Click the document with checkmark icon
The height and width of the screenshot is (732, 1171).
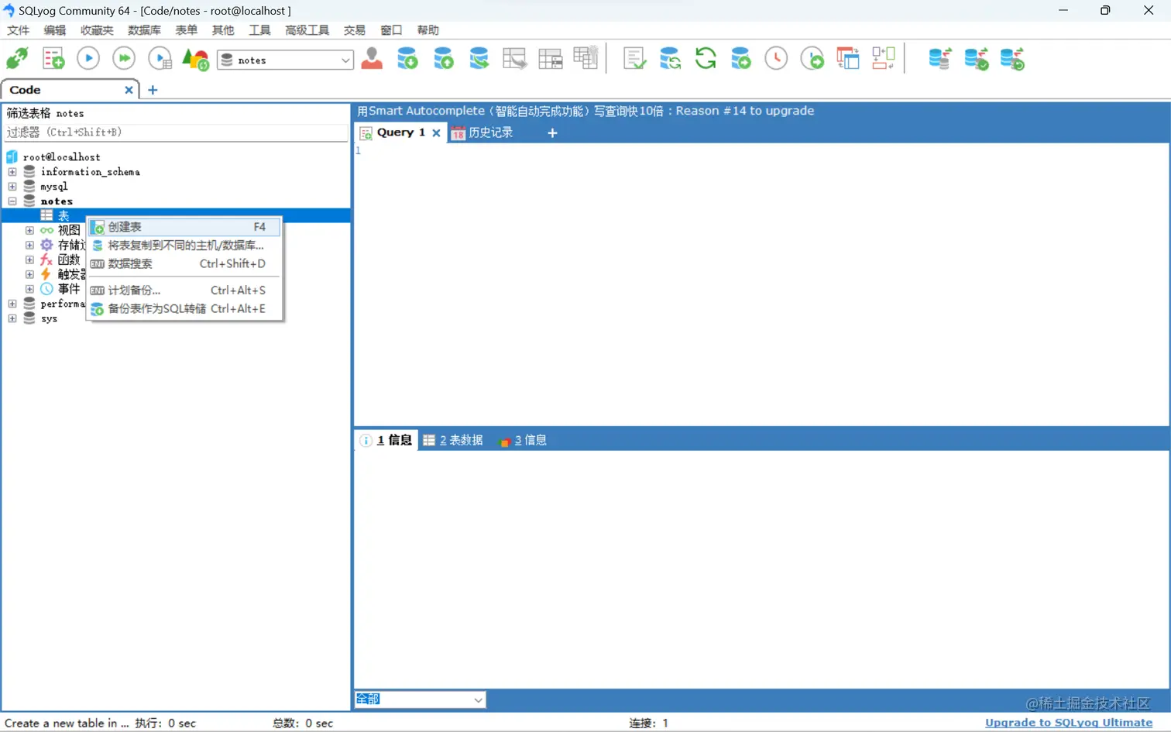pos(634,59)
